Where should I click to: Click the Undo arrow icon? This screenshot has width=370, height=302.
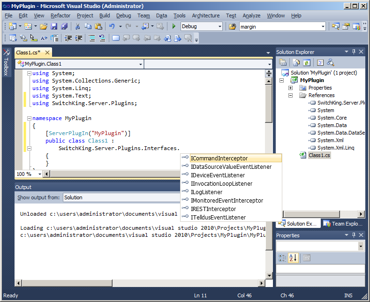pyautogui.click(x=112, y=26)
